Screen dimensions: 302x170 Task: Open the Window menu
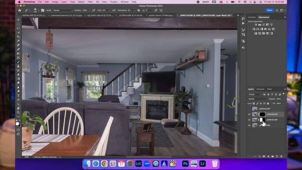point(125,2)
